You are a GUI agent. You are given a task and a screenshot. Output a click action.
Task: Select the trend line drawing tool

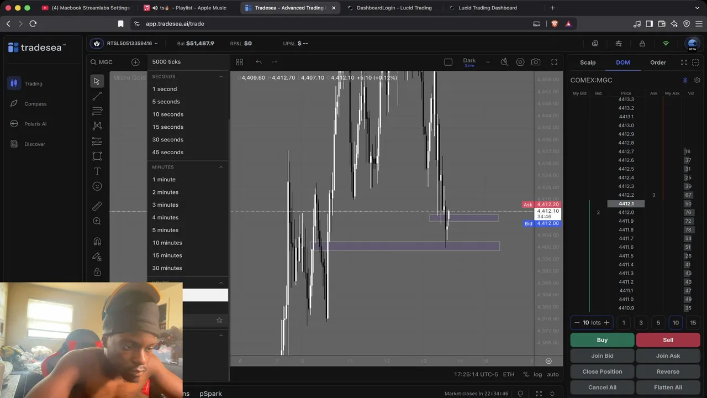point(97,97)
